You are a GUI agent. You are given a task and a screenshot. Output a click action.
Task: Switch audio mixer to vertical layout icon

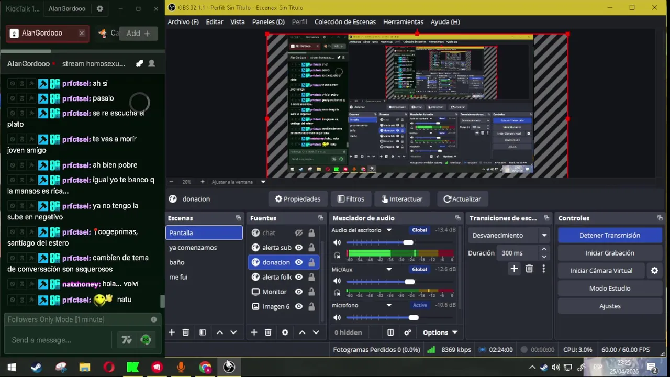[390, 332]
